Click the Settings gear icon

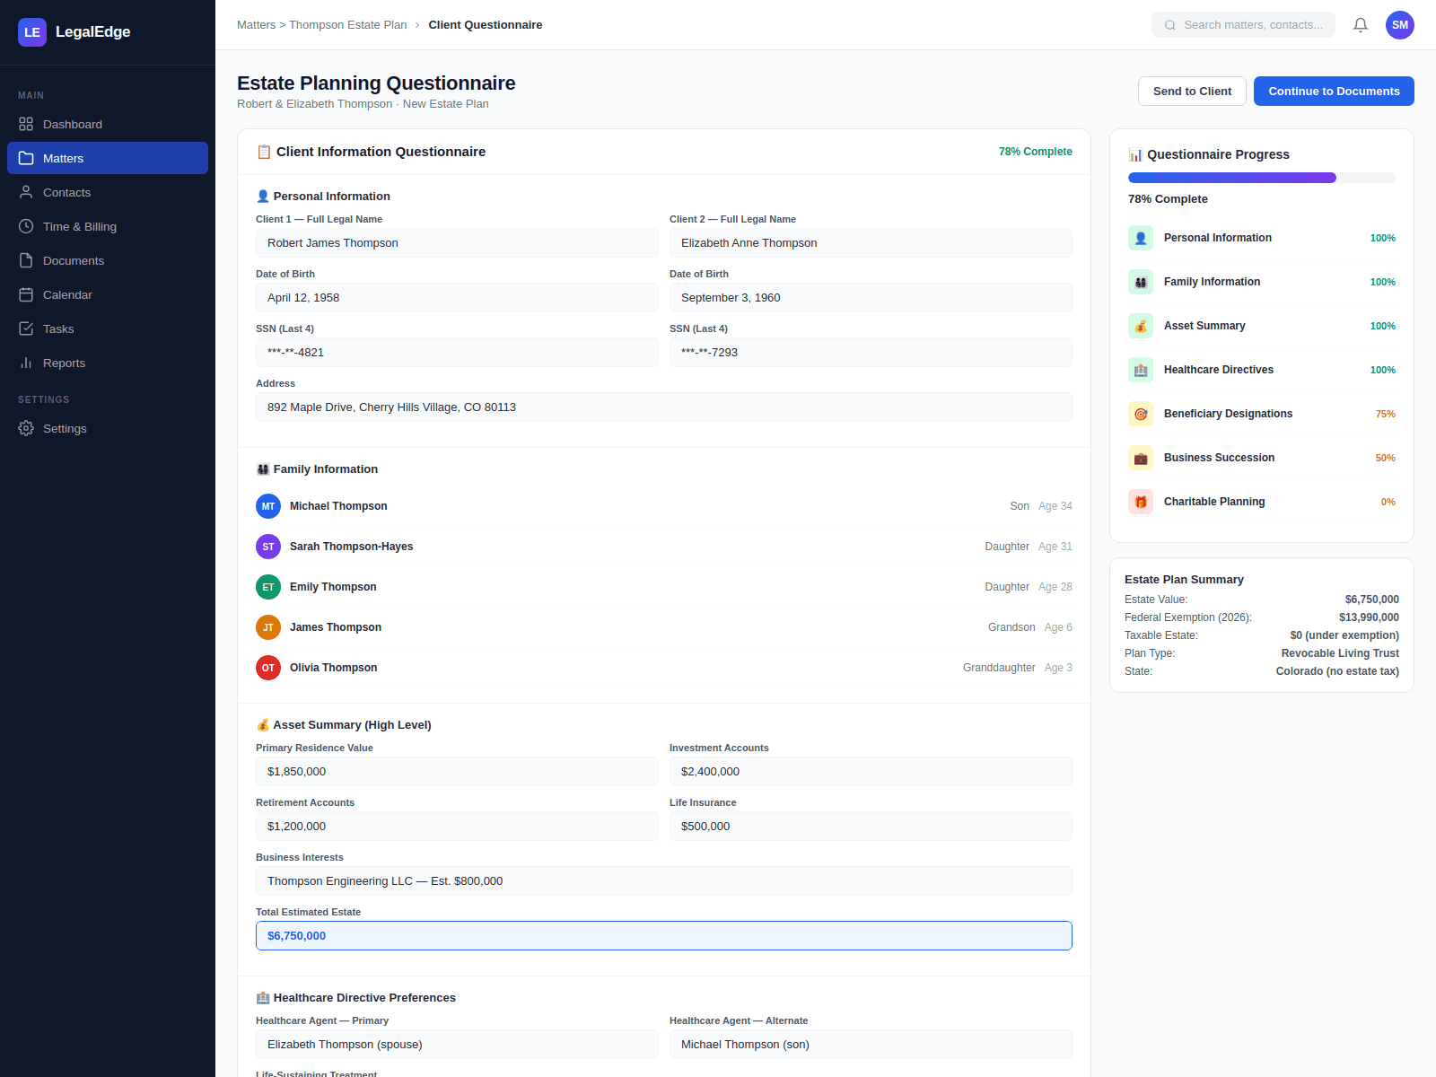point(26,428)
